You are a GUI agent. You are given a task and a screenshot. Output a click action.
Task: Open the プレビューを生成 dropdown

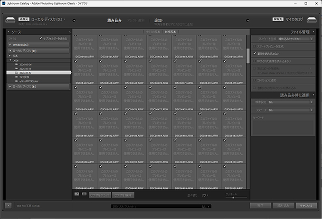click(x=296, y=39)
